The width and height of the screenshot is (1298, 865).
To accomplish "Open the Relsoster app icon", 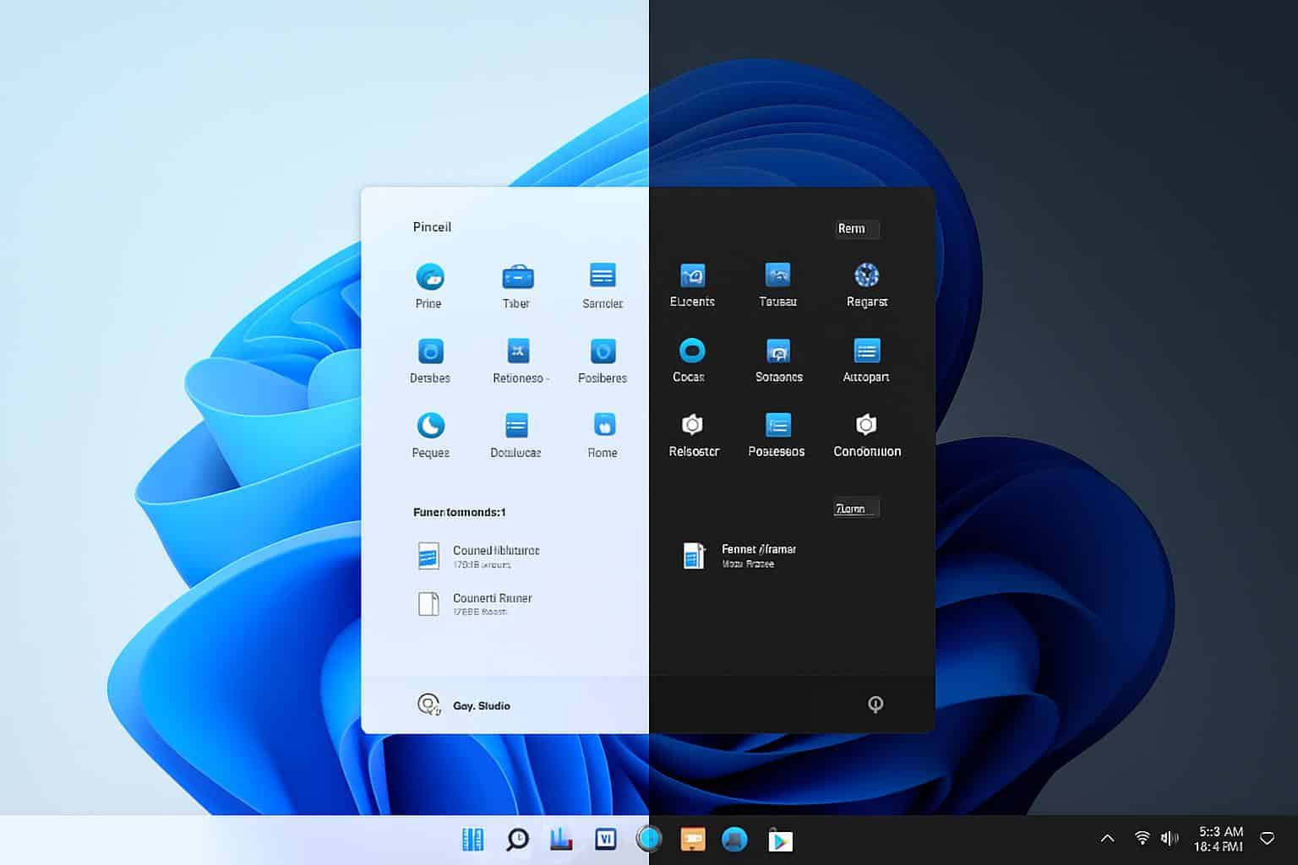I will pyautogui.click(x=692, y=425).
